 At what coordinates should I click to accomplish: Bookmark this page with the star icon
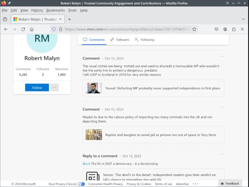pyautogui.click(x=194, y=29)
